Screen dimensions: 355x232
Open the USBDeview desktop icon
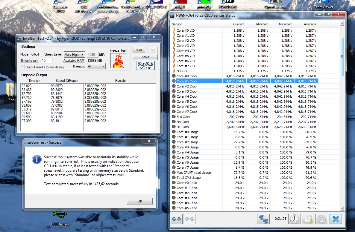(60, 218)
